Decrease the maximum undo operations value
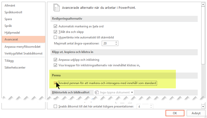This screenshot has height=118, width=207. click(116, 44)
